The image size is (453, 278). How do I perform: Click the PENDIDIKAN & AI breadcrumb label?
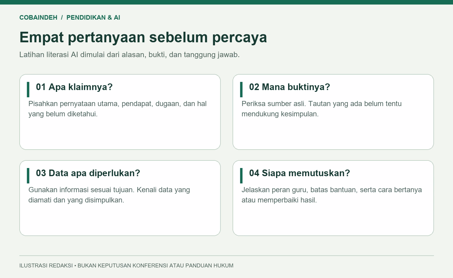point(93,18)
